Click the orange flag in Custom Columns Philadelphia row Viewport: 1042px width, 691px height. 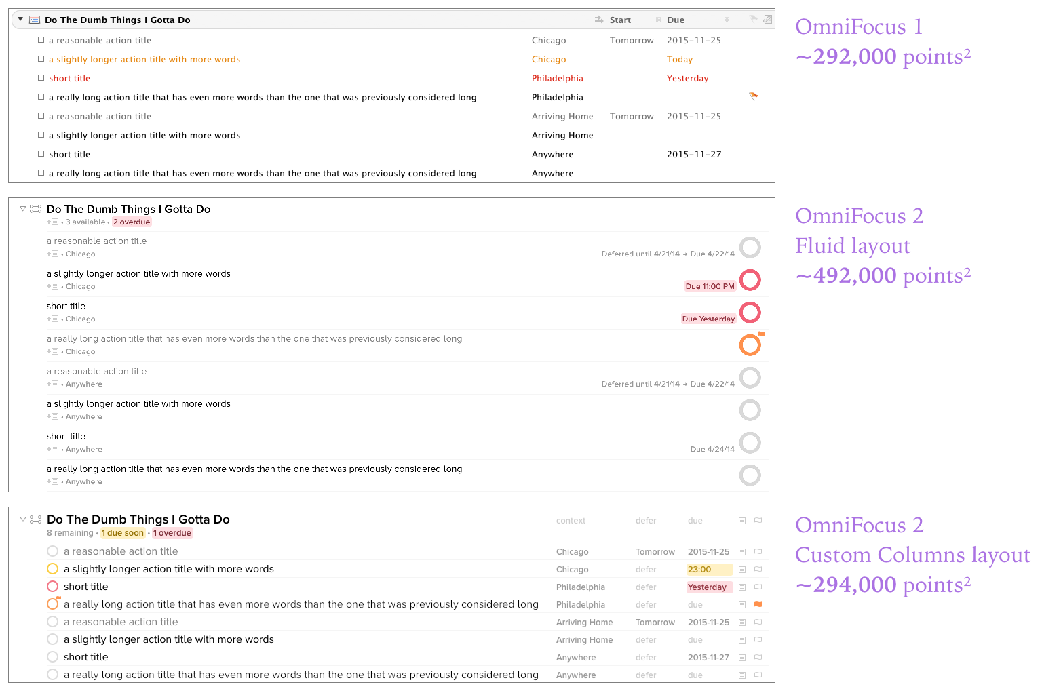[758, 604]
